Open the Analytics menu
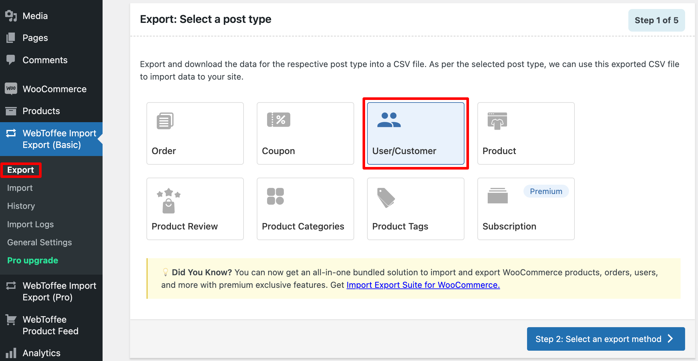The image size is (698, 361). click(51, 353)
